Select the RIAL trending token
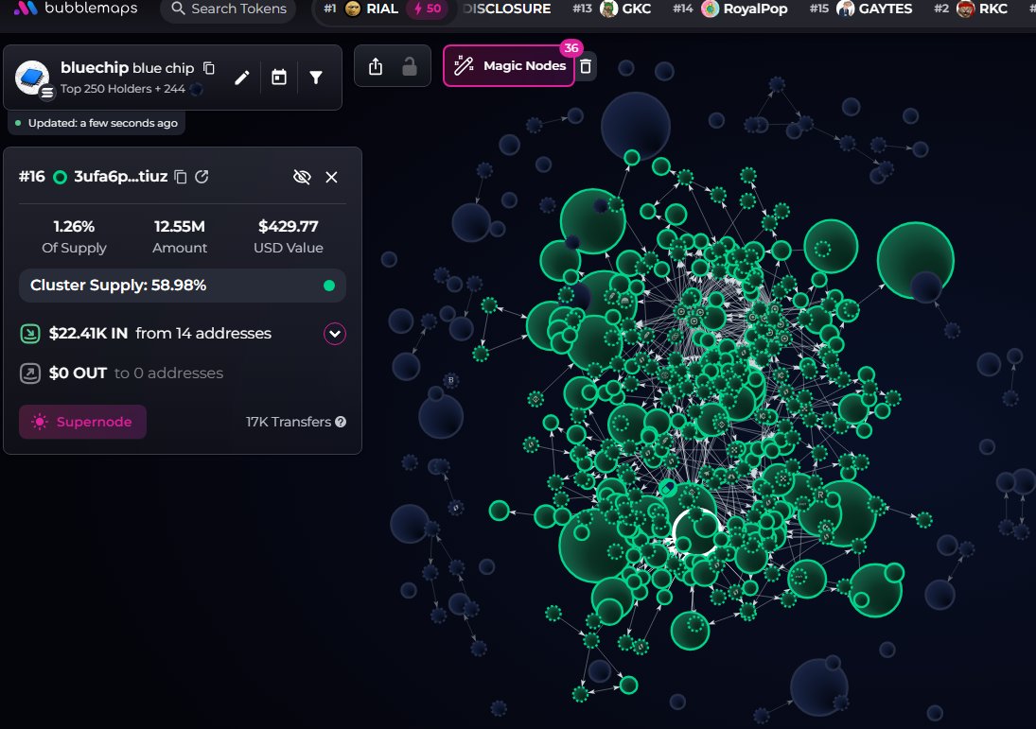 tap(383, 9)
